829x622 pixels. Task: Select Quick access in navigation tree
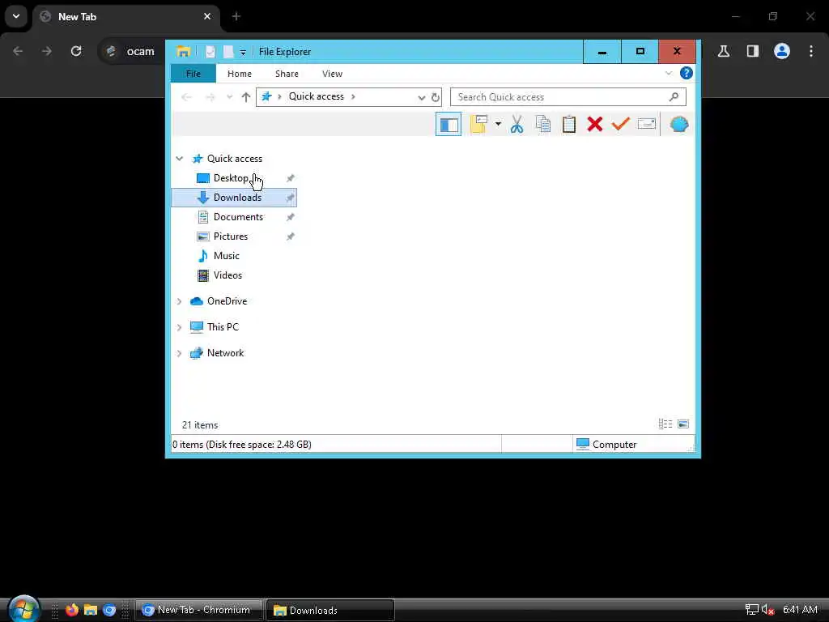pos(234,159)
